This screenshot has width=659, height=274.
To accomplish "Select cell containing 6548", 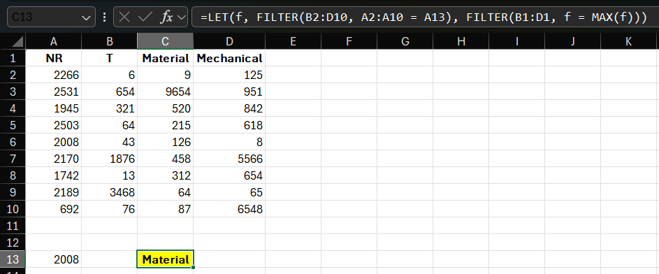I will point(229,209).
